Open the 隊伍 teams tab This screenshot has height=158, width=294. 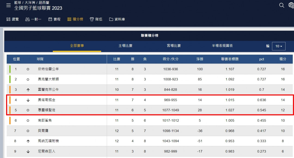(x=96, y=19)
